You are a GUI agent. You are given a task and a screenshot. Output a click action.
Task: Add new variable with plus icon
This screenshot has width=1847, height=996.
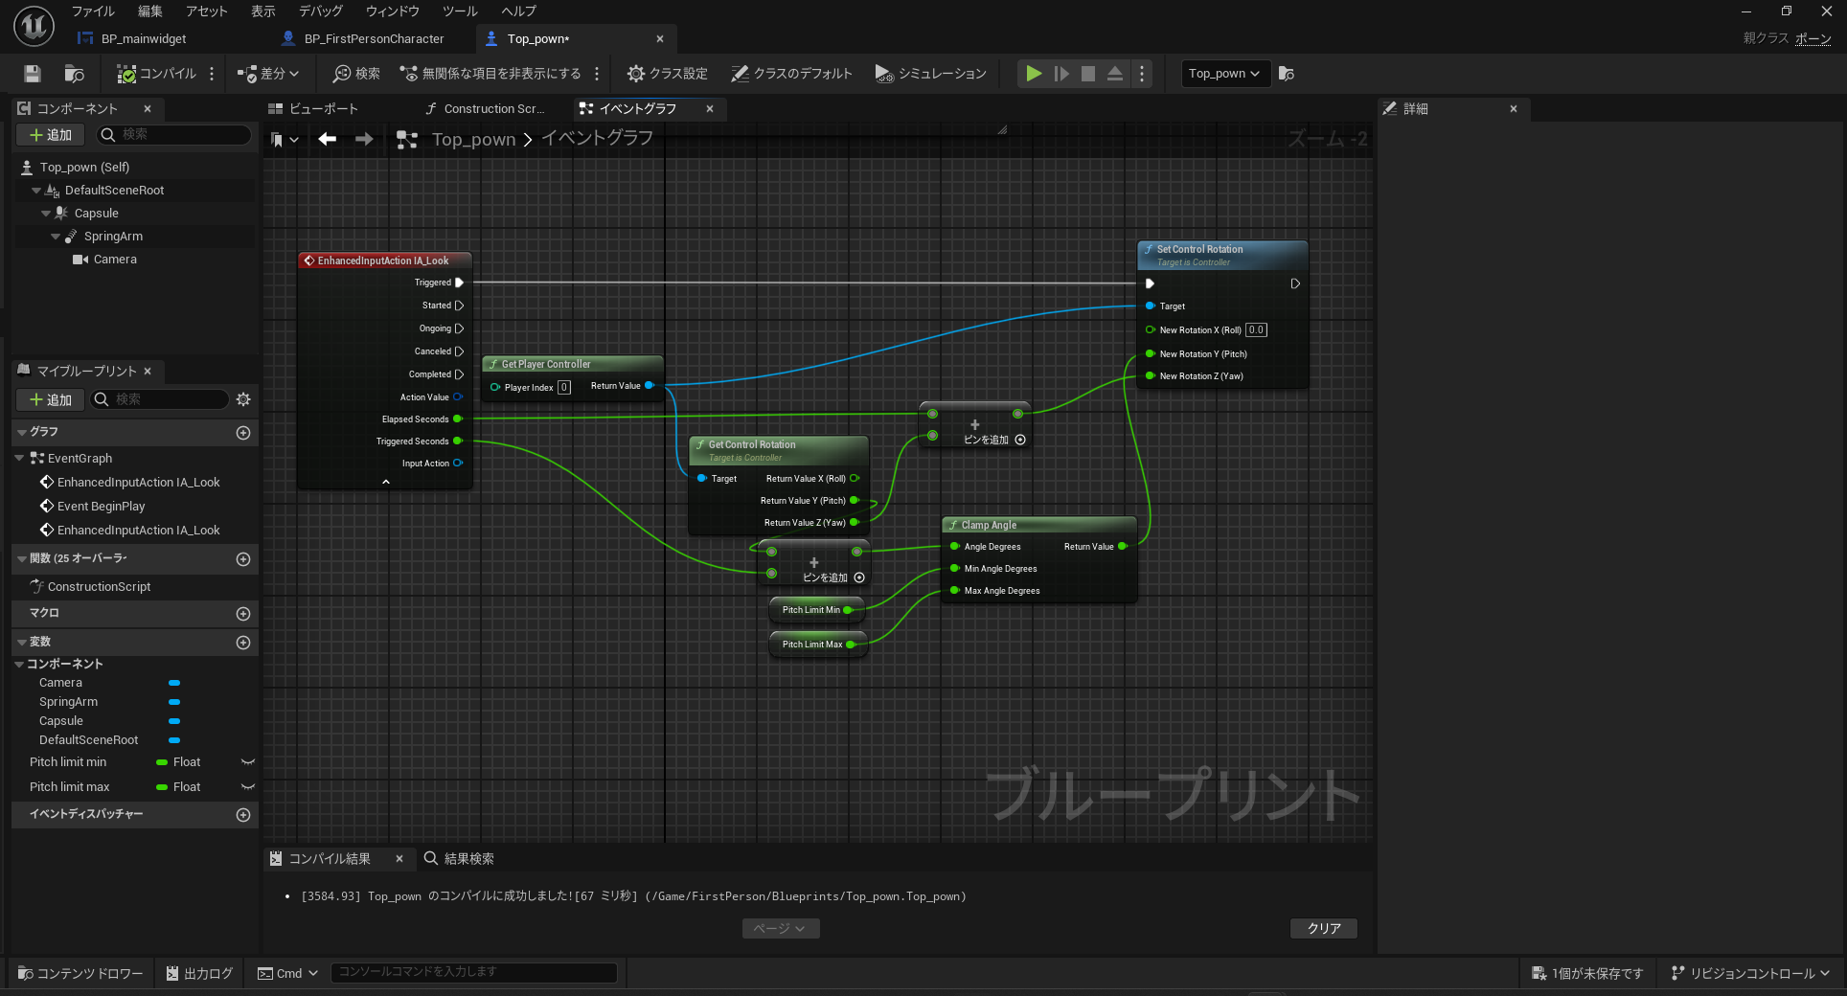243,643
